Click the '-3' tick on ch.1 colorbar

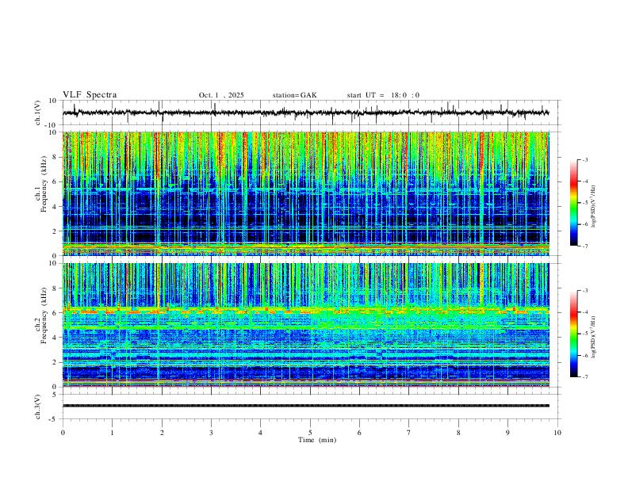click(584, 159)
